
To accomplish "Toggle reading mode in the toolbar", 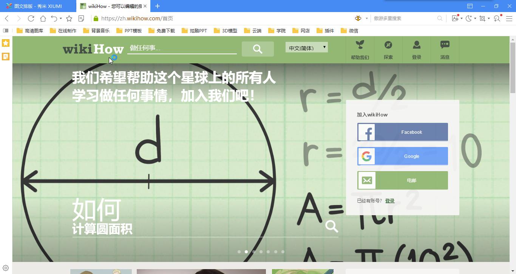I will click(x=81, y=18).
